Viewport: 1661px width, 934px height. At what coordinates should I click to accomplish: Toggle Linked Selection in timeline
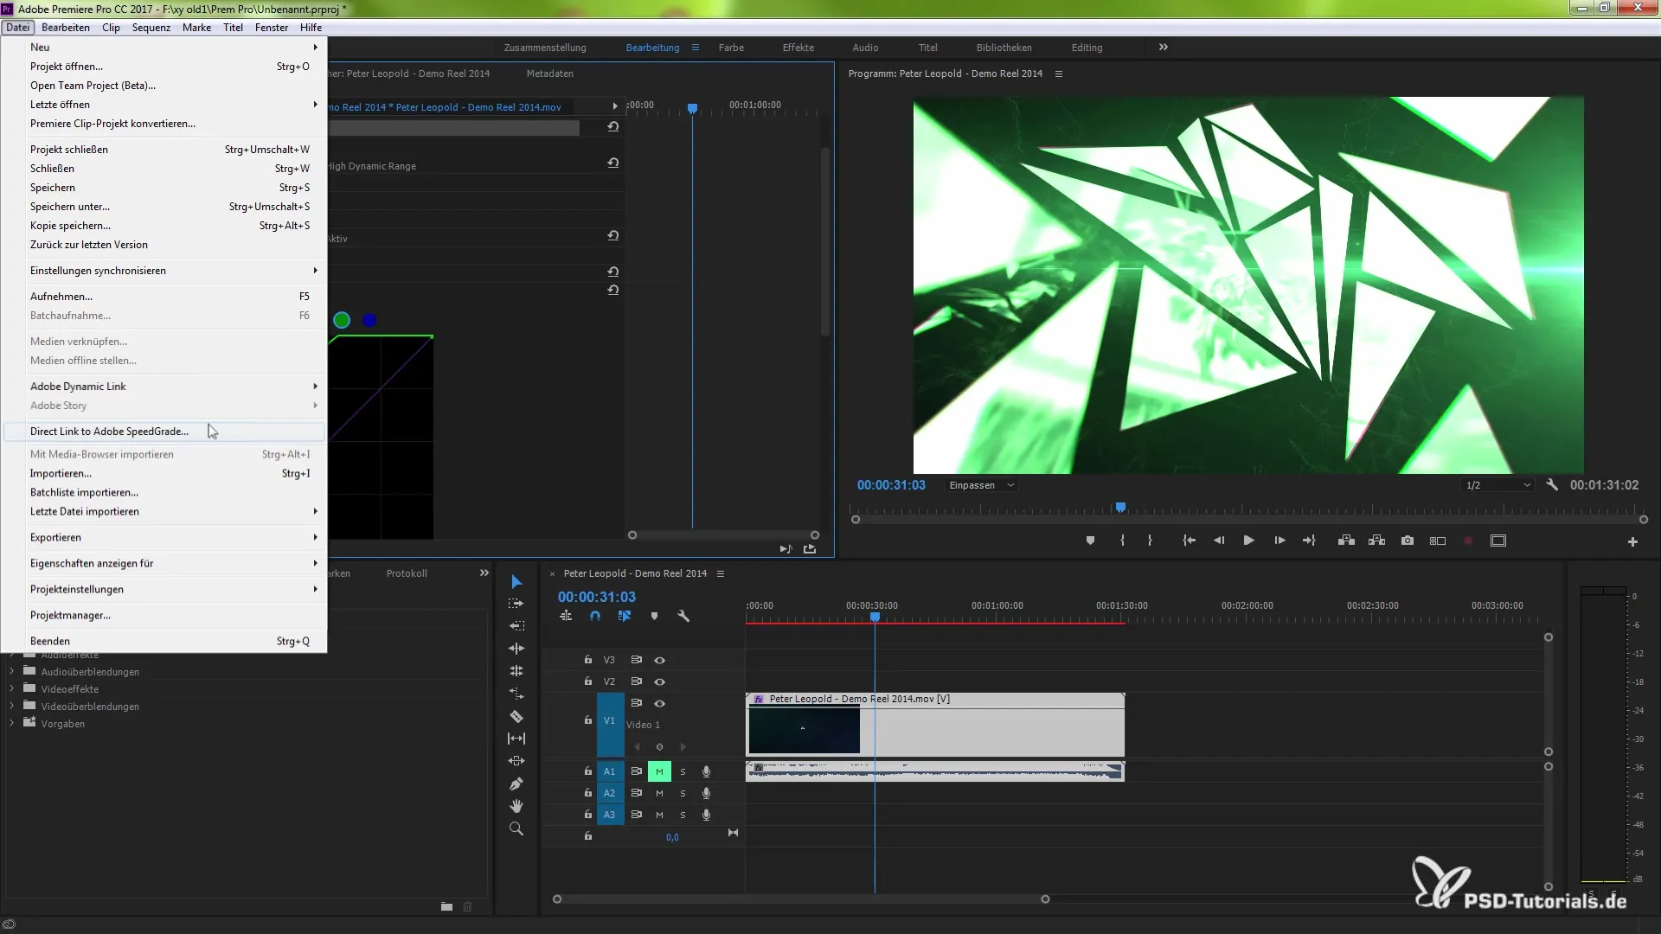coord(625,617)
